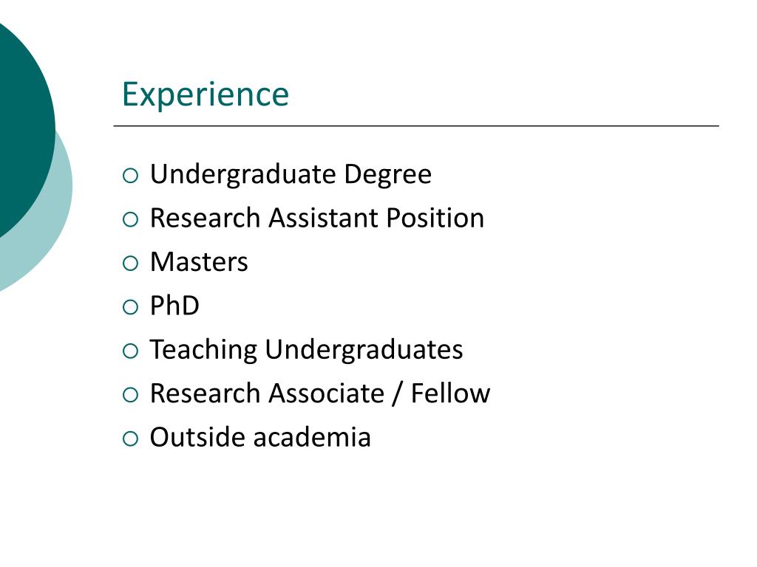This screenshot has width=757, height=567.
Task: Click the Research Associate / Fellow text
Action: [x=320, y=394]
